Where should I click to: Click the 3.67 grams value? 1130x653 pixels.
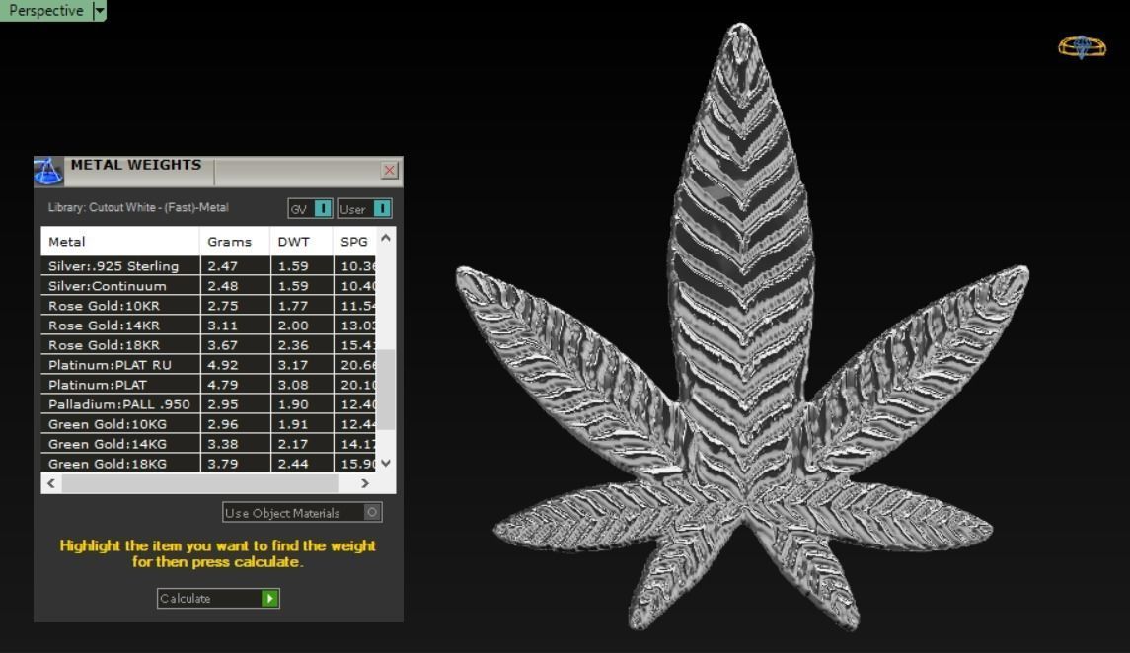pos(223,345)
